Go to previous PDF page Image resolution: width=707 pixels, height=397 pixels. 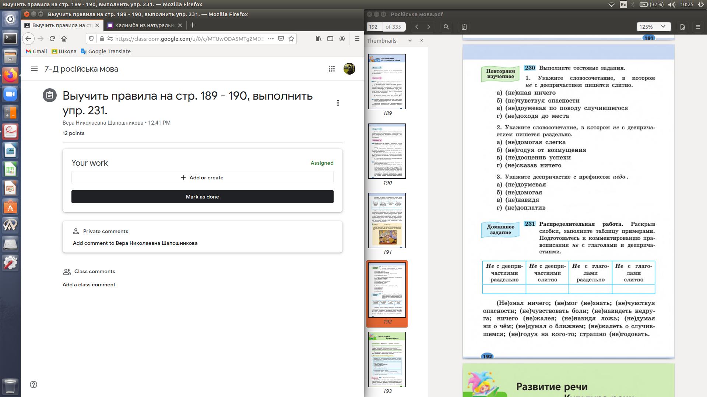[x=416, y=27]
